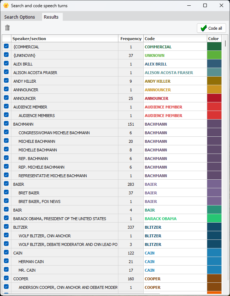This screenshot has height=296, width=230.
Task: Sort by Frequency column header
Action: [x=131, y=39]
